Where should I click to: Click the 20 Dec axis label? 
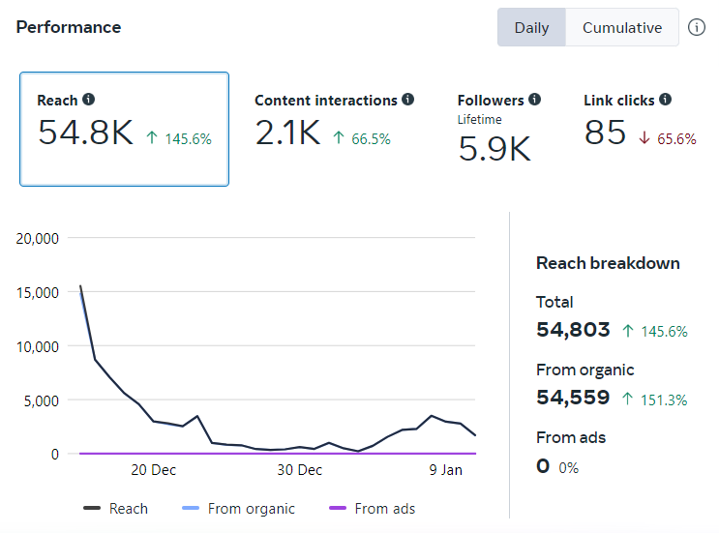click(153, 470)
